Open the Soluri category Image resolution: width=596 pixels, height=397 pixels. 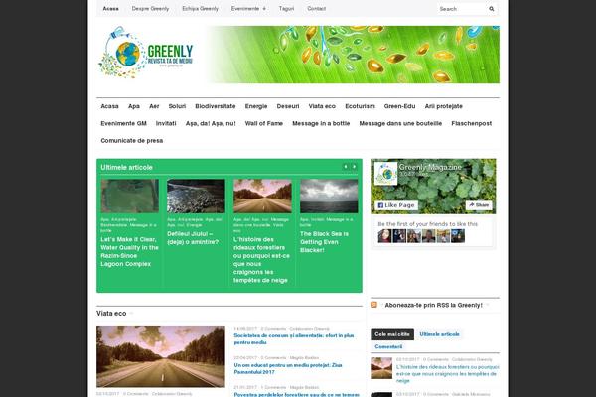(177, 106)
